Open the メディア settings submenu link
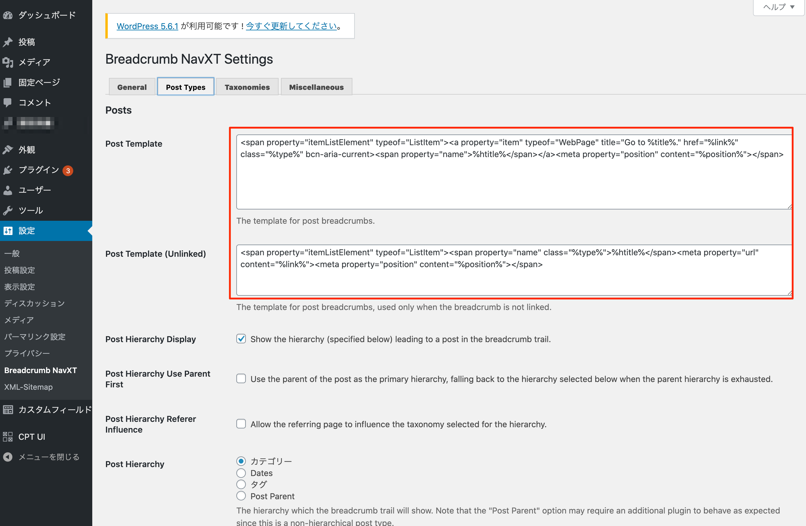The height and width of the screenshot is (526, 806). (x=19, y=320)
